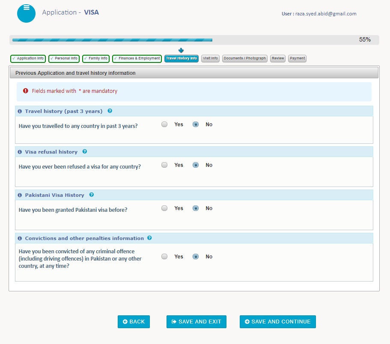Click Application - VISA title
This screenshot has height=344, width=390.
pos(70,12)
